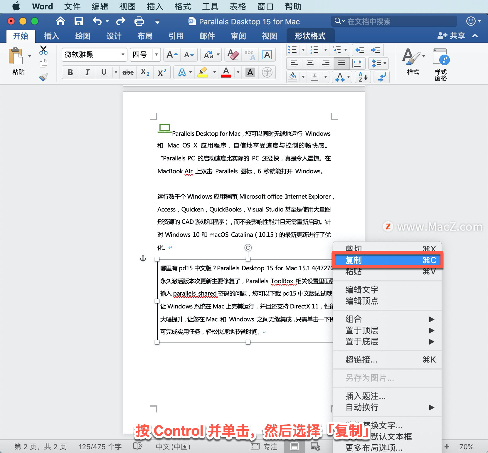Open the 形状格式 ribbon tab
The height and width of the screenshot is (453, 488).
point(310,36)
